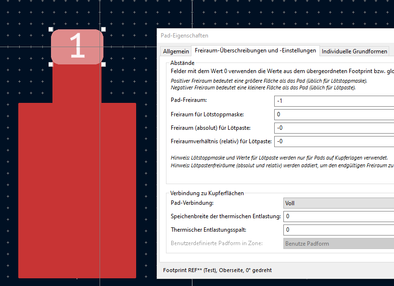This screenshot has width=394, height=286.
Task: Click the Abstände group label
Action: pyautogui.click(x=182, y=63)
